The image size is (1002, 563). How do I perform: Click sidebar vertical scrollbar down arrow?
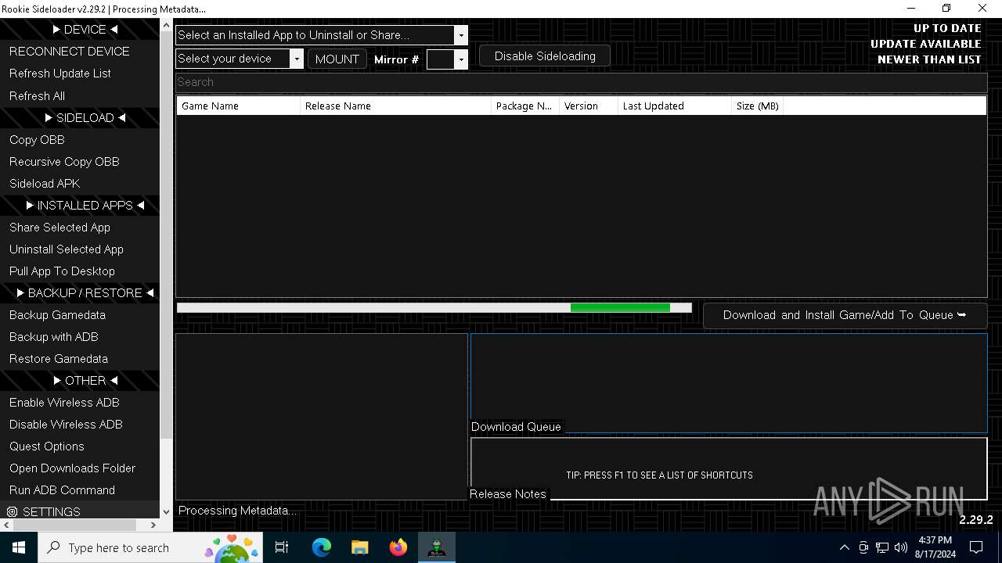[166, 512]
